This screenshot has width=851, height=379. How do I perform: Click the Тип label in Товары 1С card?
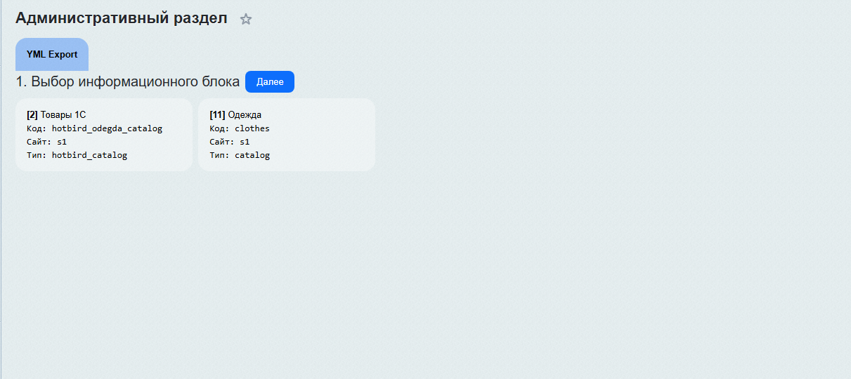pos(34,155)
